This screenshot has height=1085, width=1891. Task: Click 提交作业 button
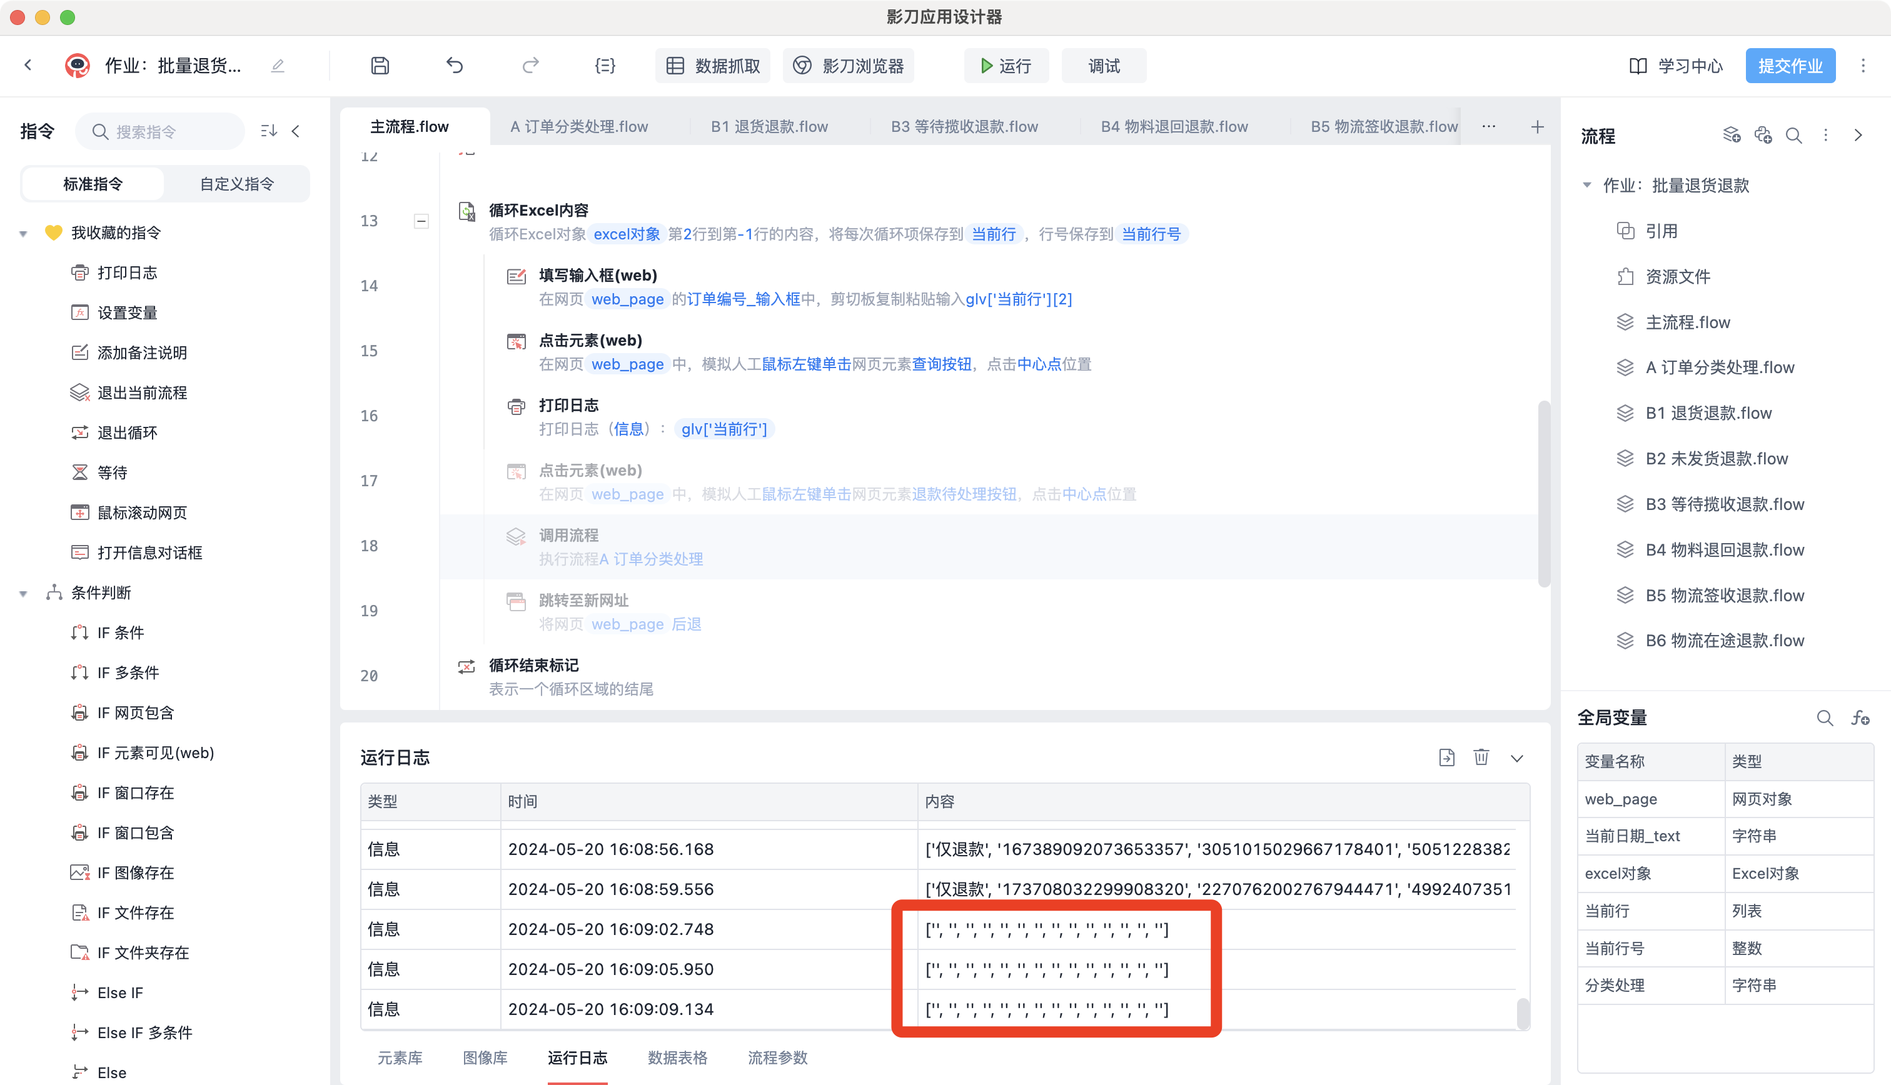pyautogui.click(x=1790, y=66)
